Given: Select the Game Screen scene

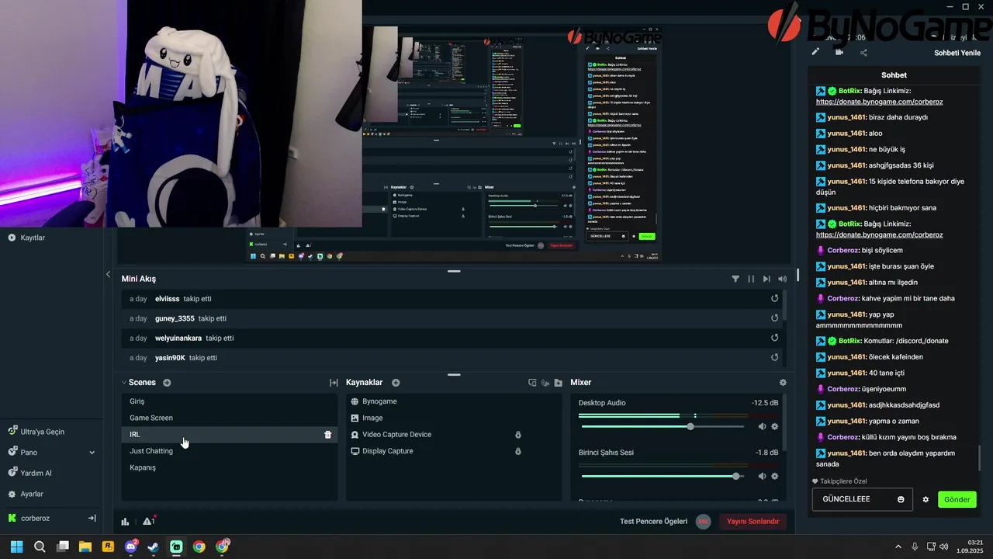Looking at the screenshot, I should point(230,418).
